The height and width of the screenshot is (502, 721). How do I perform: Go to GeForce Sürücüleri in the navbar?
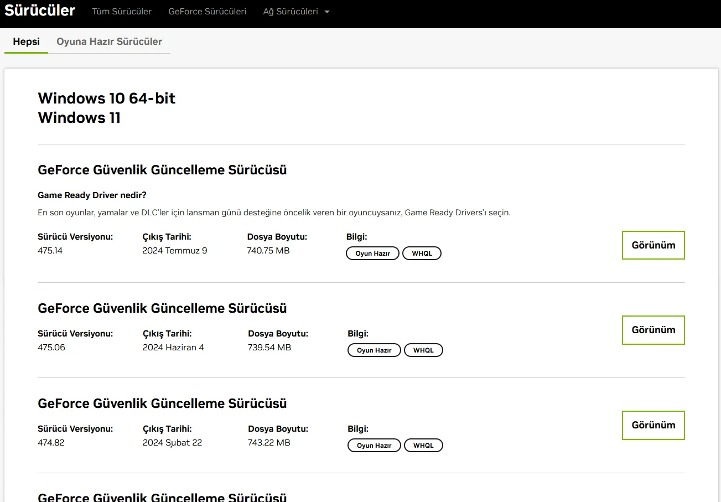point(208,11)
